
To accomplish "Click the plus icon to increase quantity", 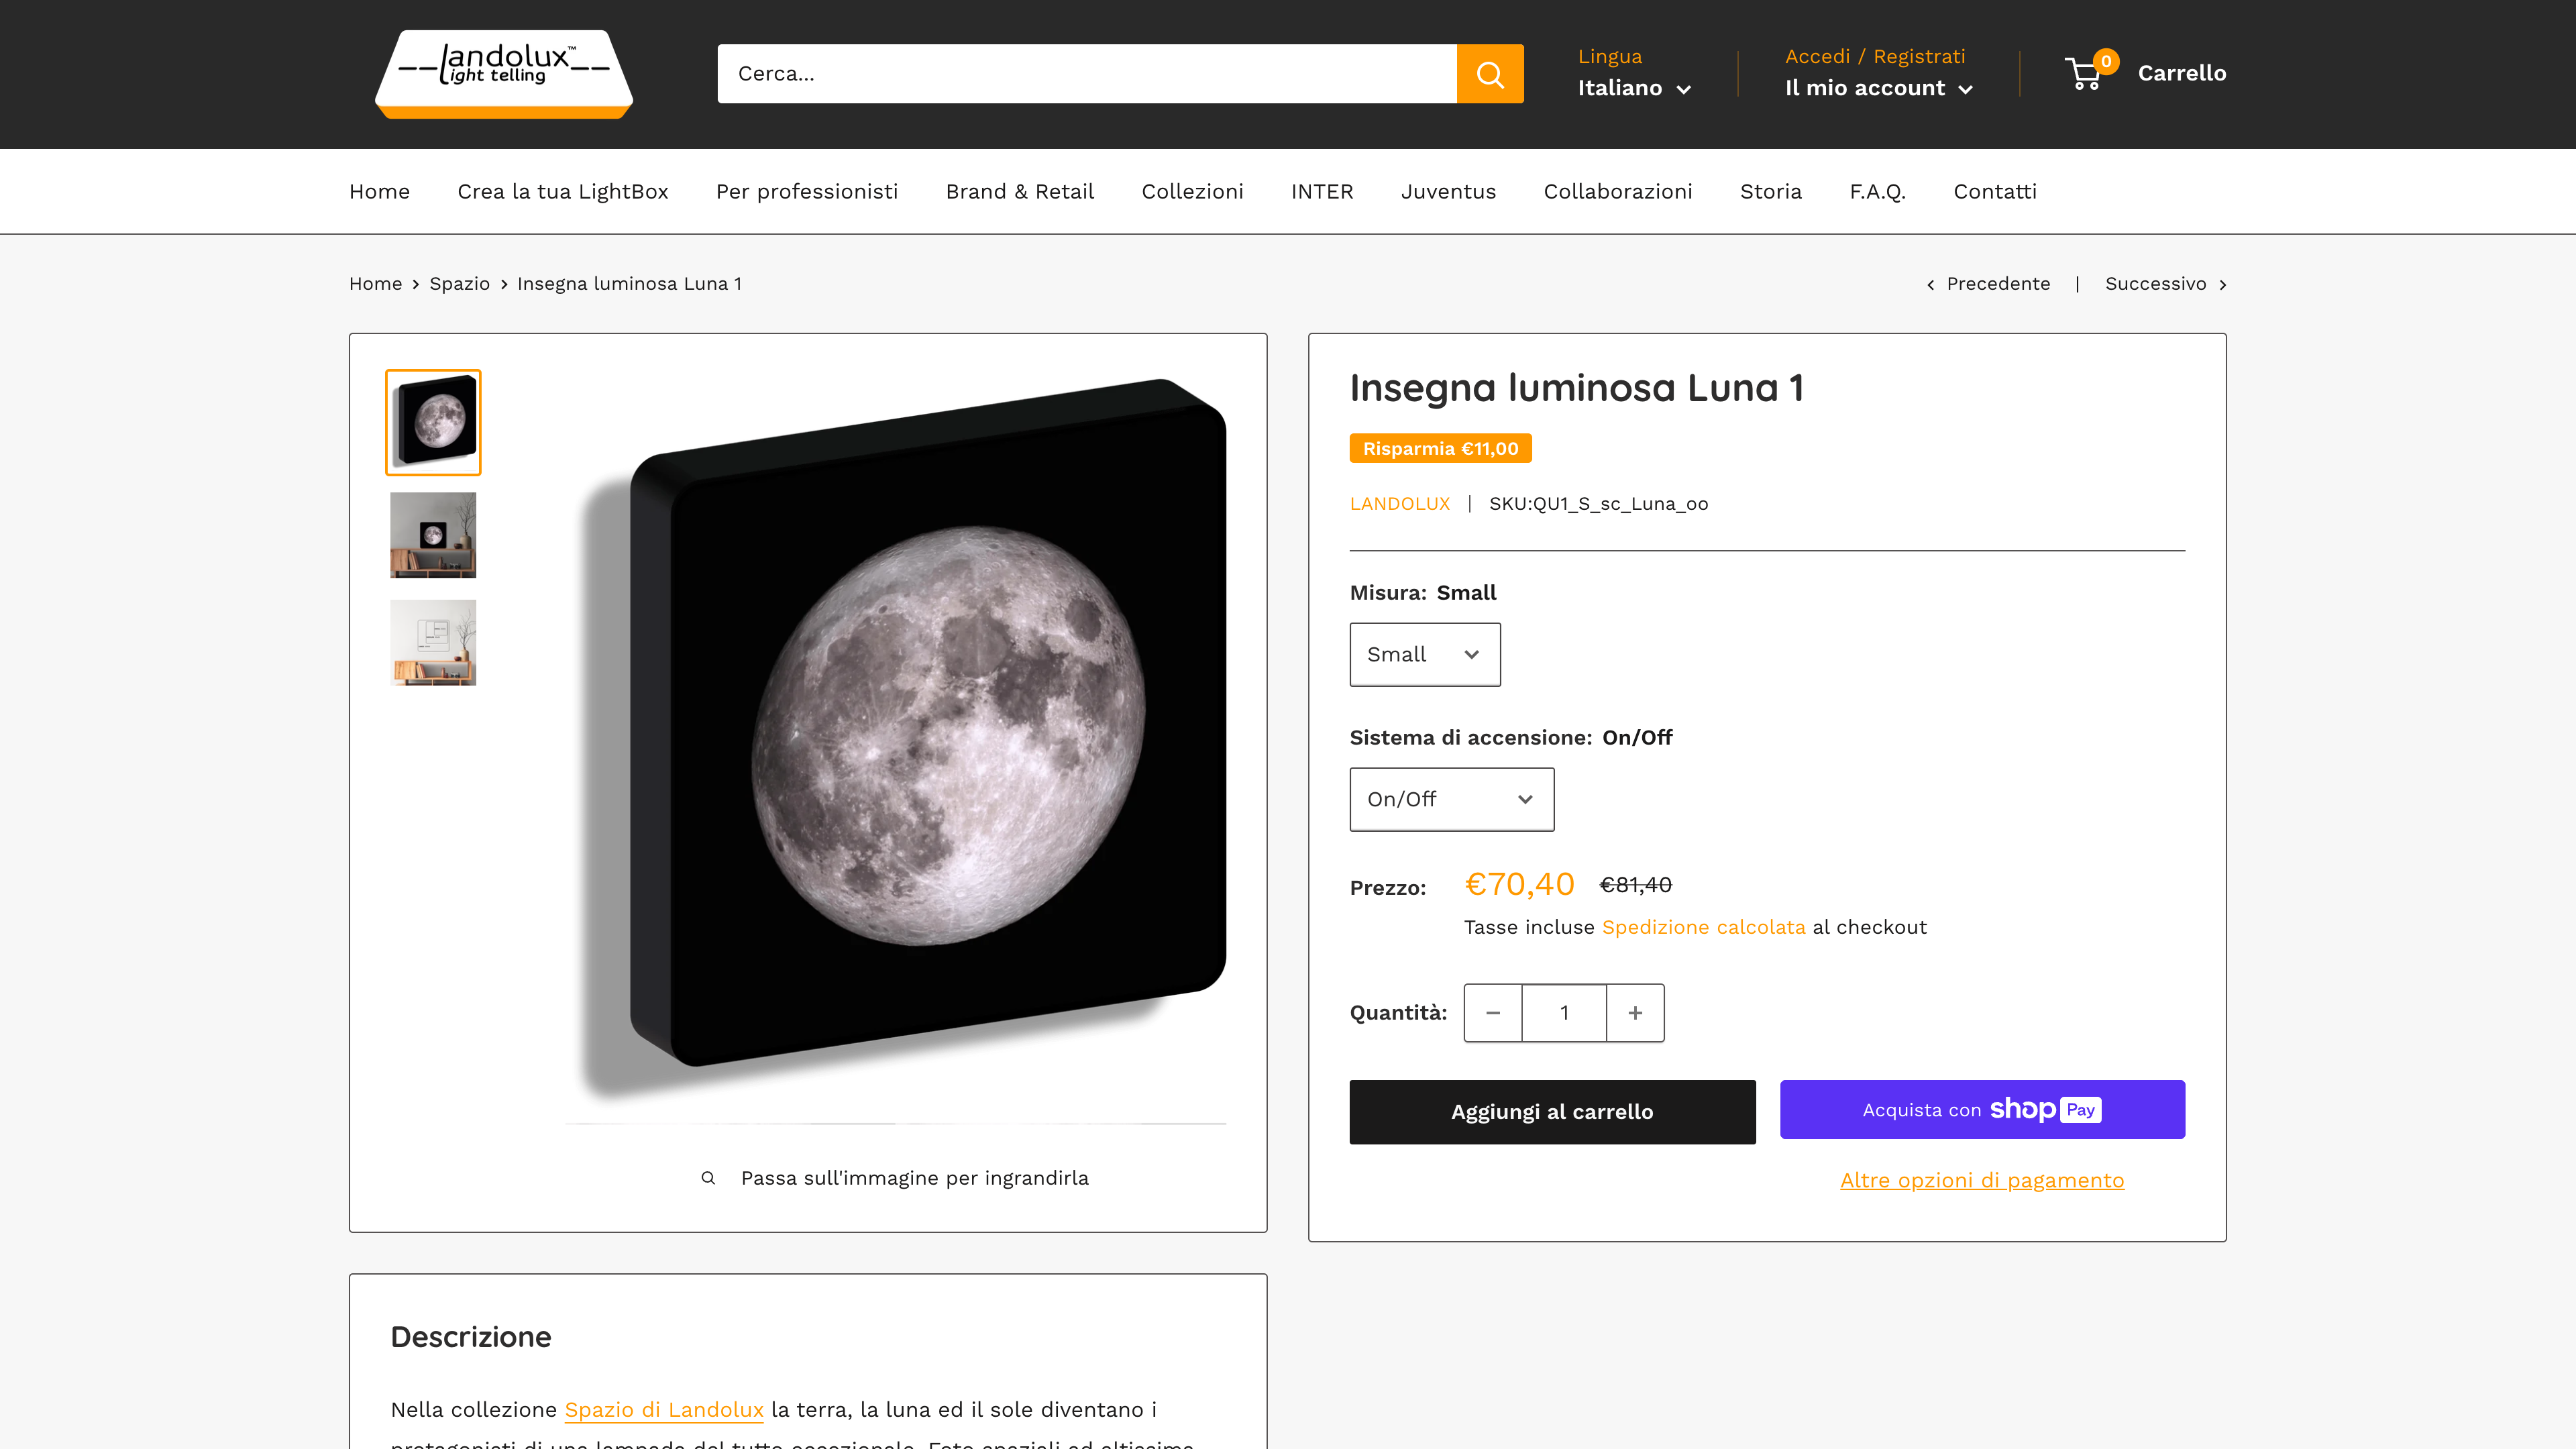I will [1635, 1012].
